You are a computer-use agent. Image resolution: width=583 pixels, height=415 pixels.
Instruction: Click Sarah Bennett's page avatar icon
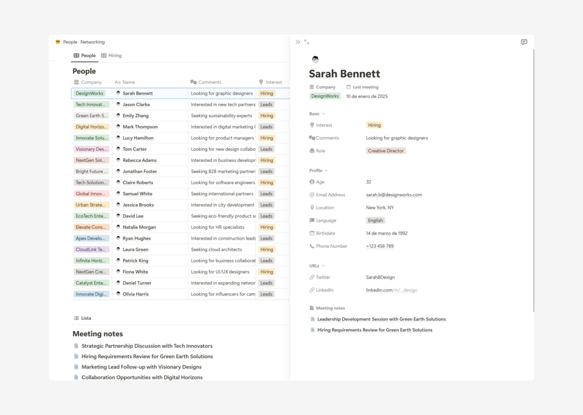[x=315, y=59]
